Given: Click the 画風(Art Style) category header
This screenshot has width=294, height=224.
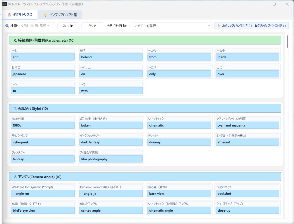Looking at the screenshot, I should pos(145,108).
